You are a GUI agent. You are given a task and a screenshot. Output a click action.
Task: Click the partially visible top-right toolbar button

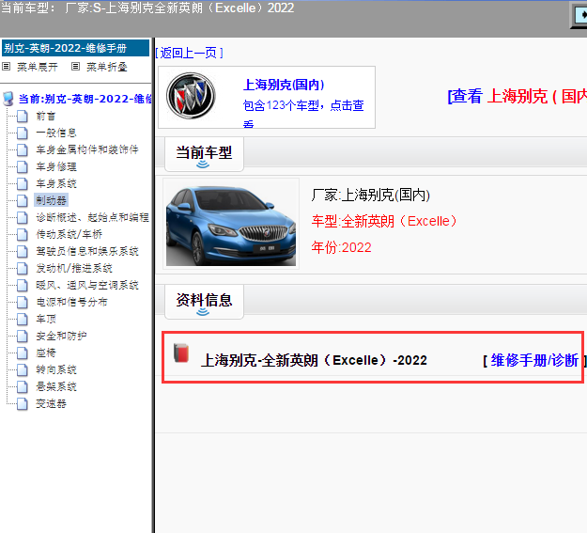pos(579,15)
